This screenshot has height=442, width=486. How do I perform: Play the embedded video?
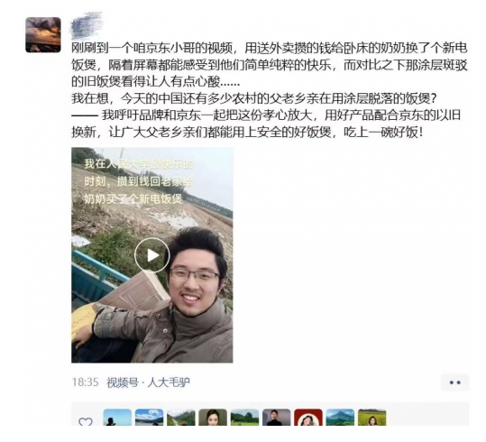(151, 255)
